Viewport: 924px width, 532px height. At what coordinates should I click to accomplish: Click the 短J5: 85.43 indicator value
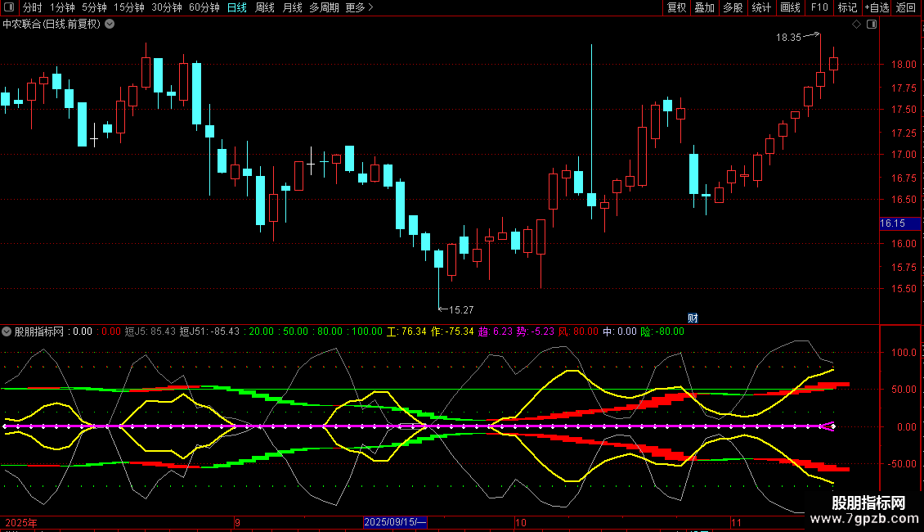[x=150, y=331]
